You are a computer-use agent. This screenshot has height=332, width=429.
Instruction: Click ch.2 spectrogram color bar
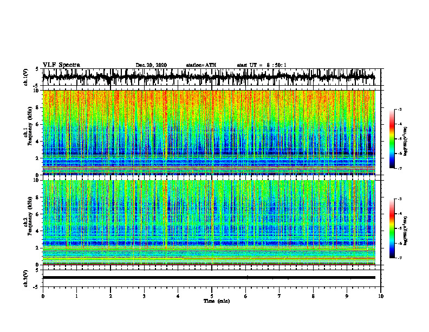pos(392,228)
